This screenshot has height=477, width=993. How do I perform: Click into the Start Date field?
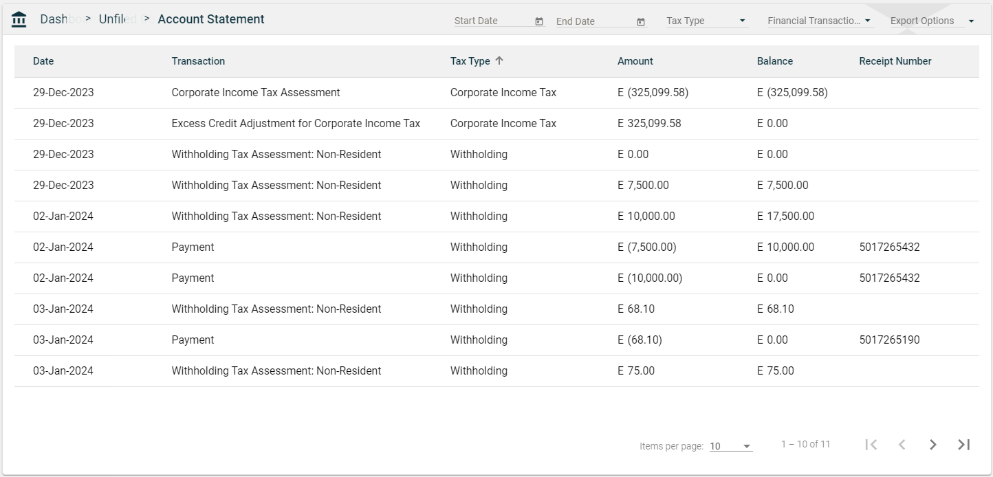492,21
